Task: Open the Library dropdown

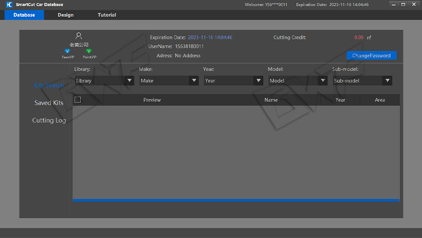Action: (104, 81)
